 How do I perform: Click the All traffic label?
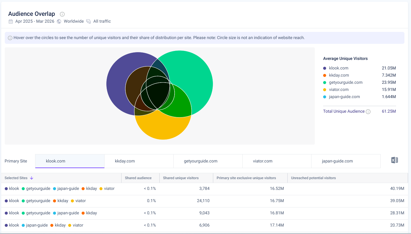[102, 21]
